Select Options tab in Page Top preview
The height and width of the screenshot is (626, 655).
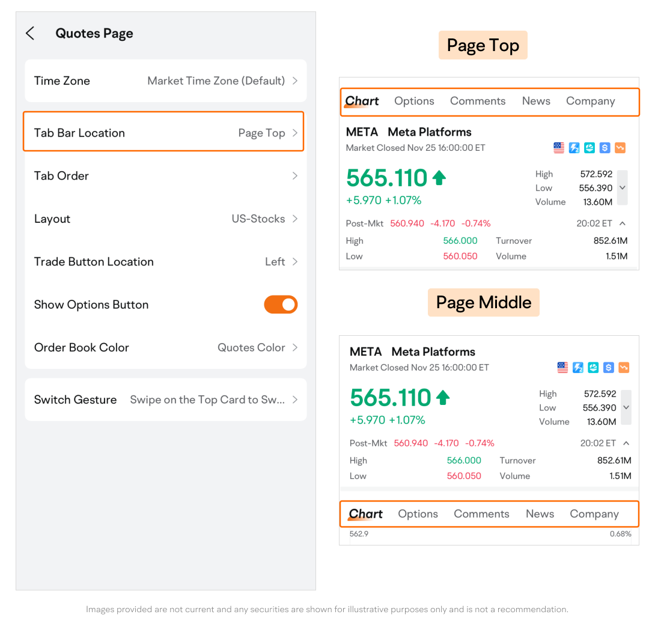pyautogui.click(x=414, y=101)
